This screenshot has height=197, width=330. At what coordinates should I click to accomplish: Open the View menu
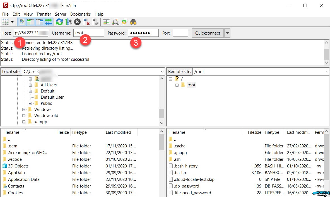[28, 14]
